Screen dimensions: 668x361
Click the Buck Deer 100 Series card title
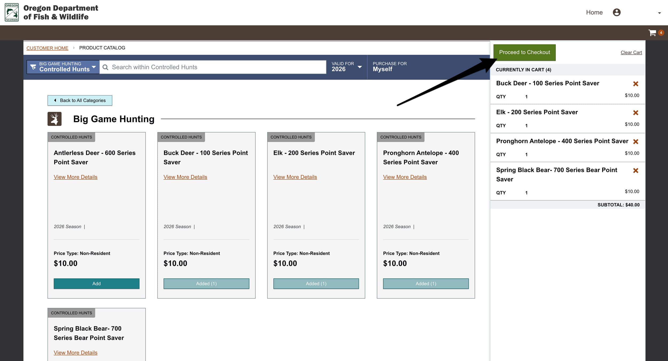coord(206,157)
